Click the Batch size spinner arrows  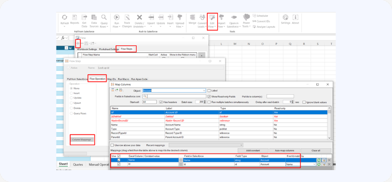pyautogui.click(x=205, y=102)
